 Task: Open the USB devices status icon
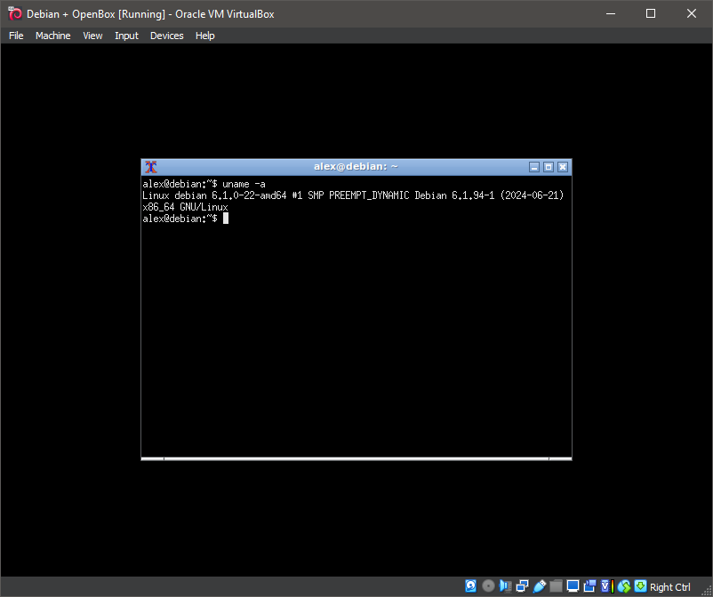pyautogui.click(x=539, y=586)
